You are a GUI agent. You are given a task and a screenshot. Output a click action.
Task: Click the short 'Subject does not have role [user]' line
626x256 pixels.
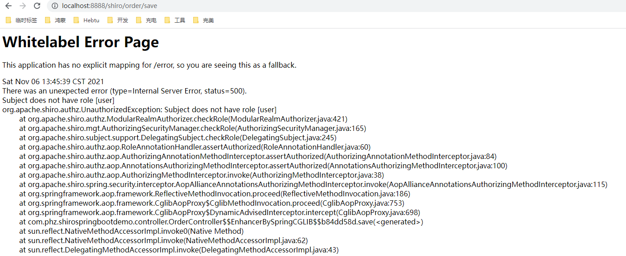point(58,100)
